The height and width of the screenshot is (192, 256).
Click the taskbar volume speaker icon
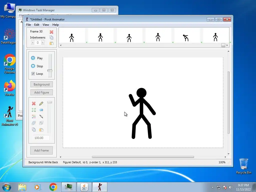point(231,187)
